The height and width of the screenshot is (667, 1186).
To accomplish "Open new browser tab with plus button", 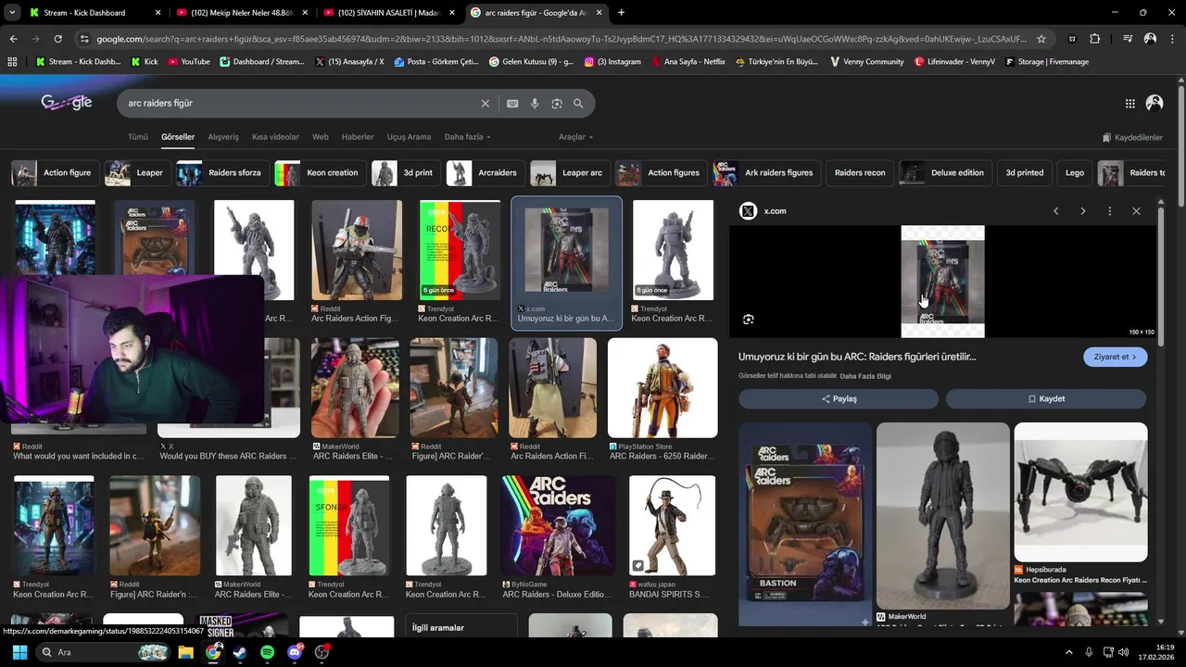I will click(x=621, y=13).
